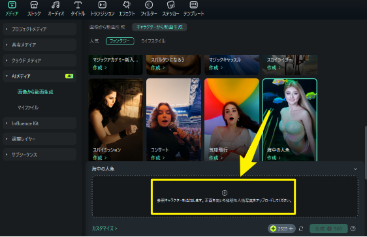Select スパイミッション template thumbnail
The height and width of the screenshot is (237, 367).
click(116, 119)
